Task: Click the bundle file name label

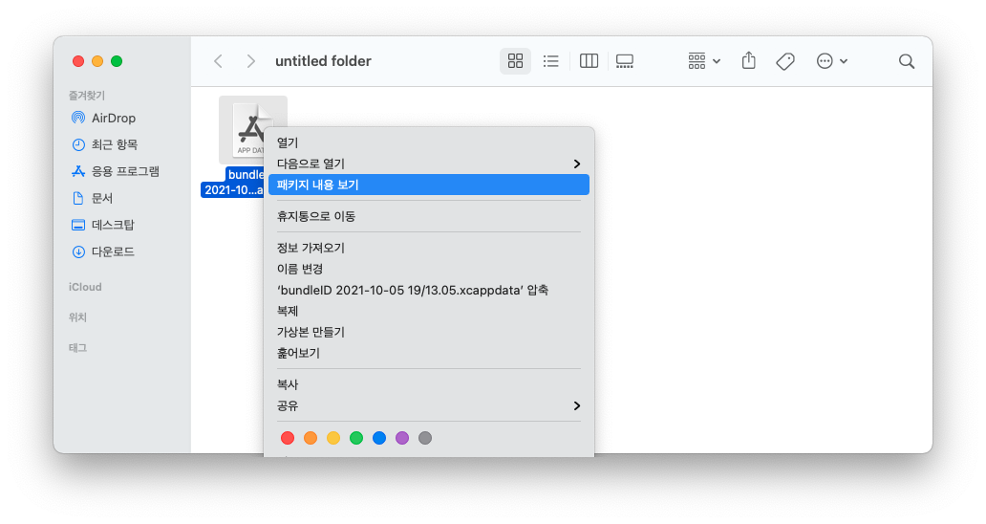Action: click(233, 183)
